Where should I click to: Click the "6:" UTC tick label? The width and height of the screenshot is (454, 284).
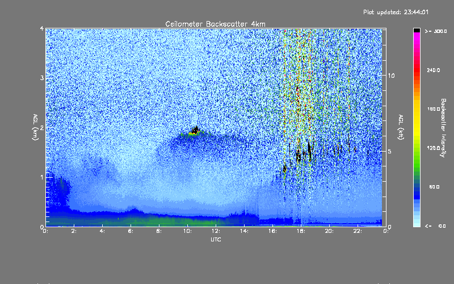131,231
